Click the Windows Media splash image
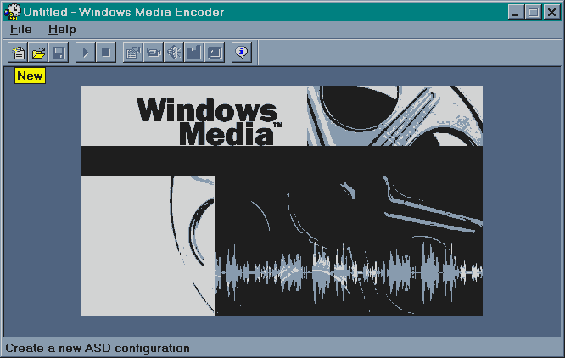Image resolution: width=565 pixels, height=358 pixels. tap(281, 200)
